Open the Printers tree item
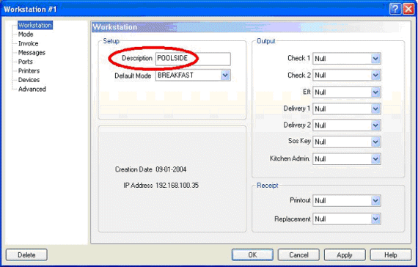418x267 pixels. point(29,70)
